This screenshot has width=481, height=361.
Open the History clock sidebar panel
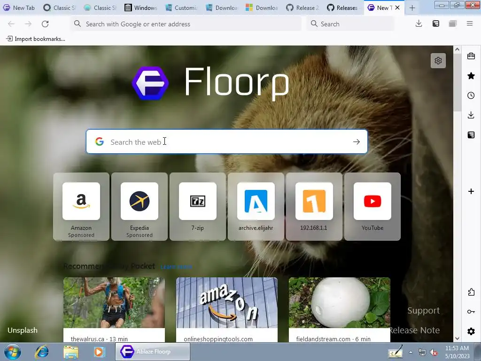point(471,95)
